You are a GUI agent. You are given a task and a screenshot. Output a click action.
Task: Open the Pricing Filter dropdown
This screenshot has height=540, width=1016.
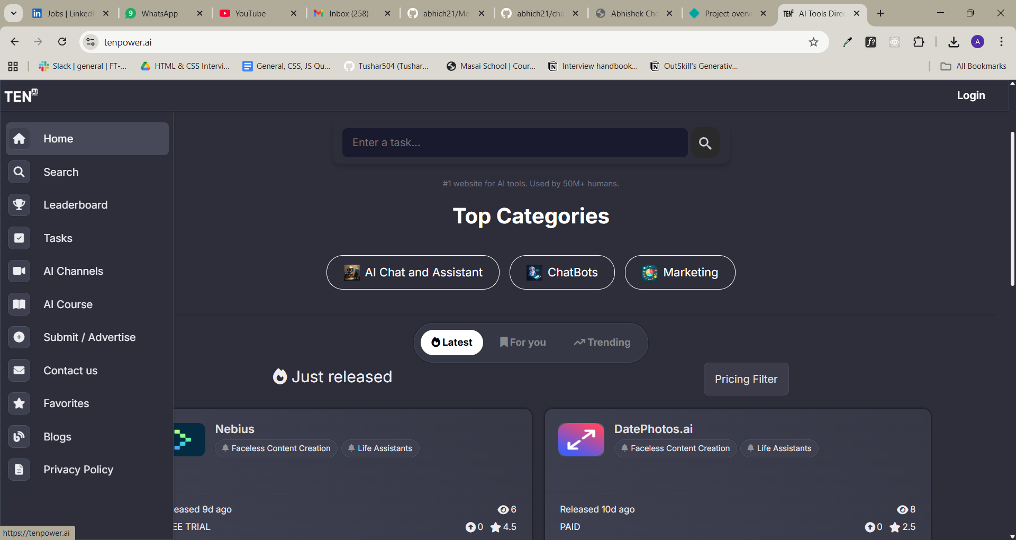[x=746, y=379]
